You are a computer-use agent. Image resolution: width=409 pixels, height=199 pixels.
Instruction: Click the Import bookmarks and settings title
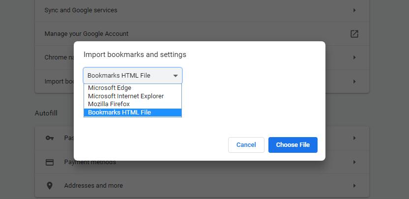point(135,55)
